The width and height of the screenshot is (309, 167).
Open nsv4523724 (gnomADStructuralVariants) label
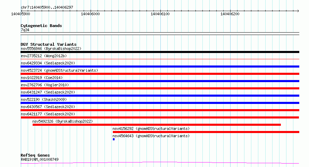(x=59, y=70)
